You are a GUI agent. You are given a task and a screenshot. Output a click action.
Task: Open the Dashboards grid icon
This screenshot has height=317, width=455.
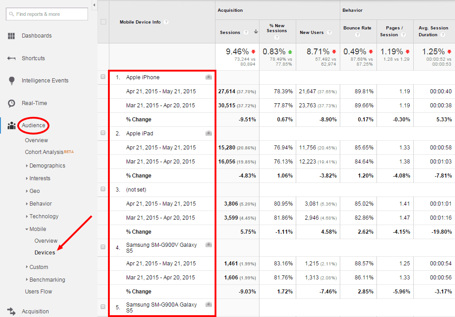point(11,36)
